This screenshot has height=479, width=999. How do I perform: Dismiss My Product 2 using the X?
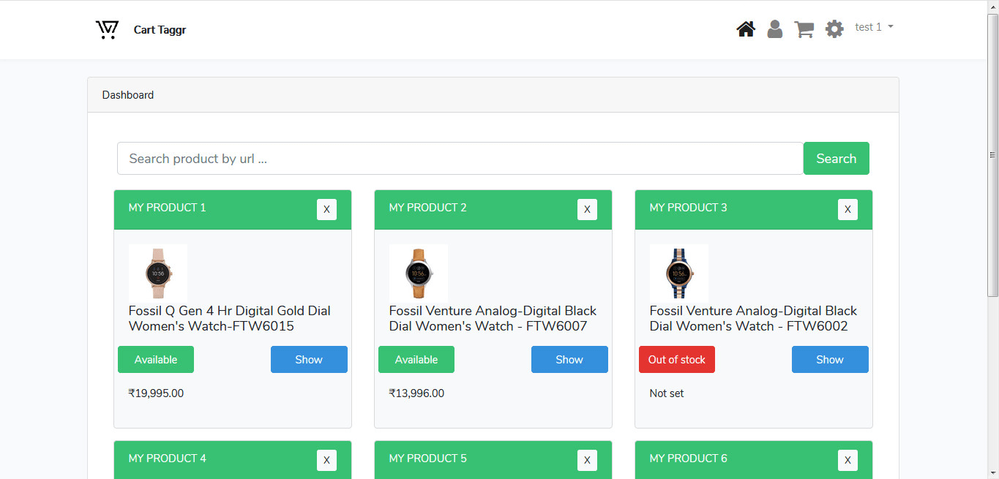[x=587, y=209]
